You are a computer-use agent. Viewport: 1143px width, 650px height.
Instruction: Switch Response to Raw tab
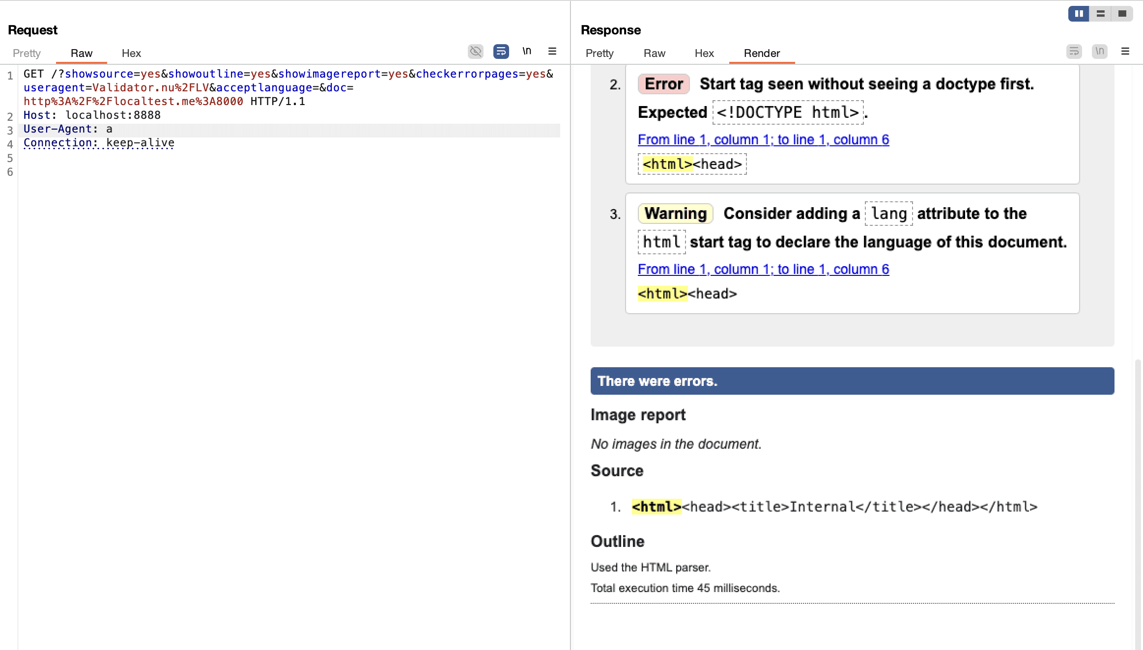tap(654, 53)
